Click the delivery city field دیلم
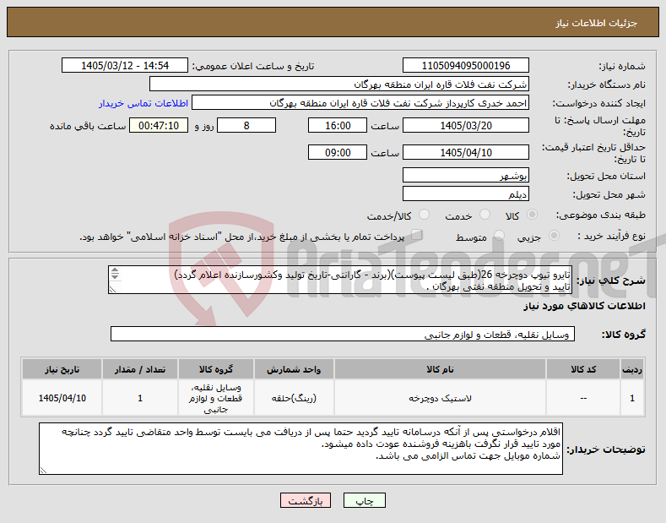 coord(465,193)
